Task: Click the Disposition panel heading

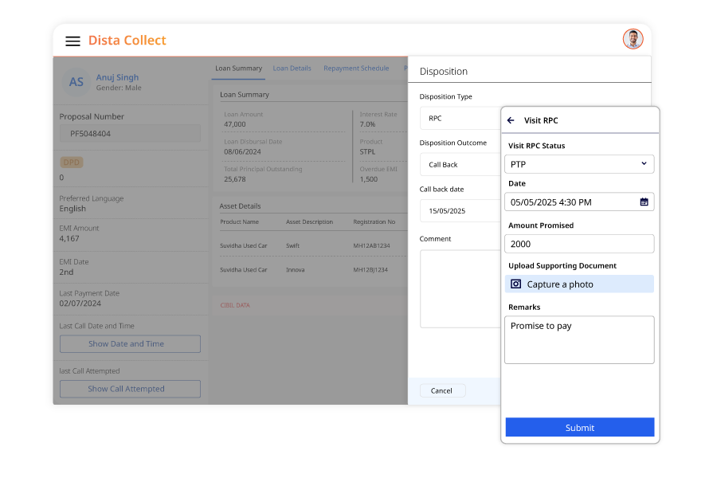Action: tap(444, 72)
